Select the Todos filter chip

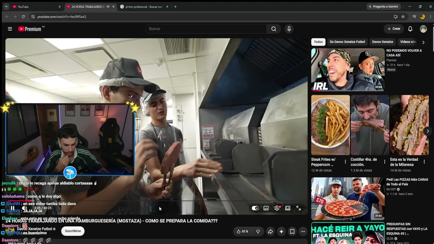pyautogui.click(x=318, y=42)
